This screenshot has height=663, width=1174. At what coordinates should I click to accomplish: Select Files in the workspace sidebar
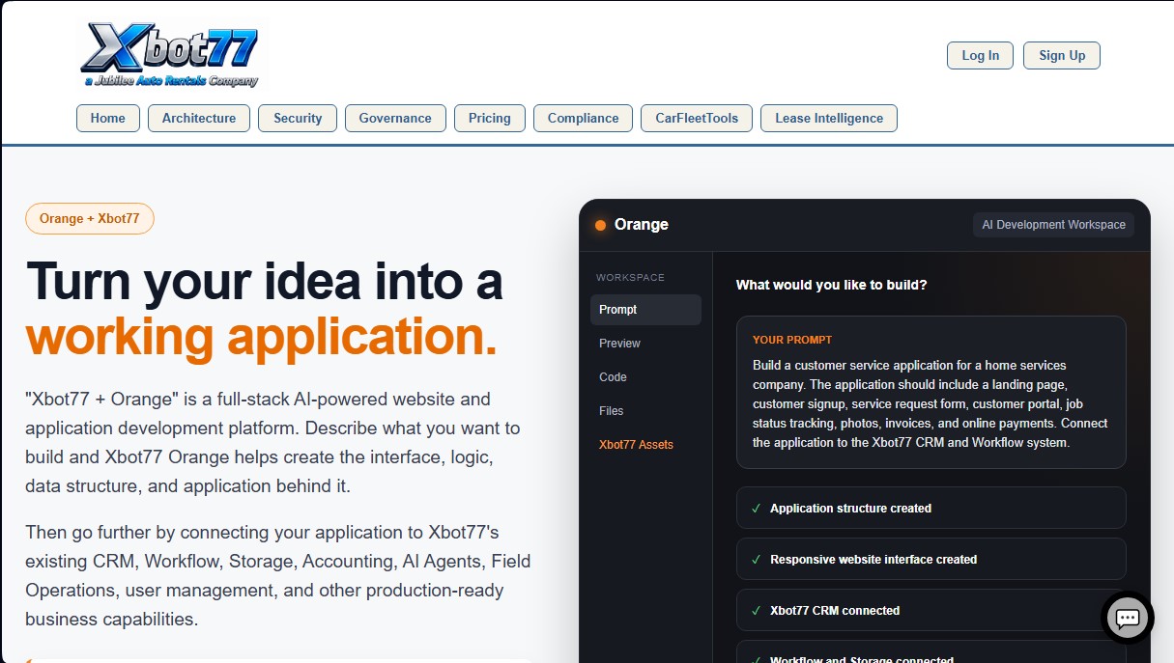pyautogui.click(x=645, y=411)
